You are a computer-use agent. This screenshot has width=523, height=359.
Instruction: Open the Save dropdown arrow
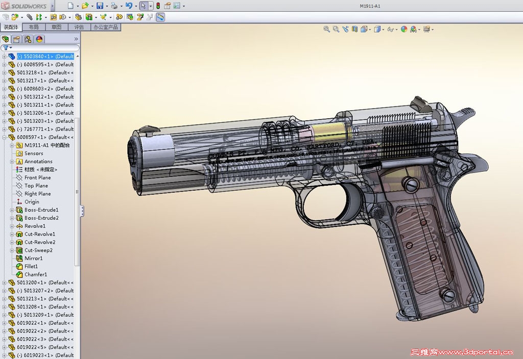click(x=107, y=6)
